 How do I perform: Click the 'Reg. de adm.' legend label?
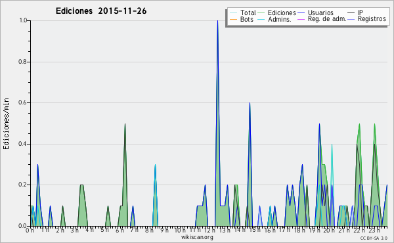pyautogui.click(x=327, y=19)
